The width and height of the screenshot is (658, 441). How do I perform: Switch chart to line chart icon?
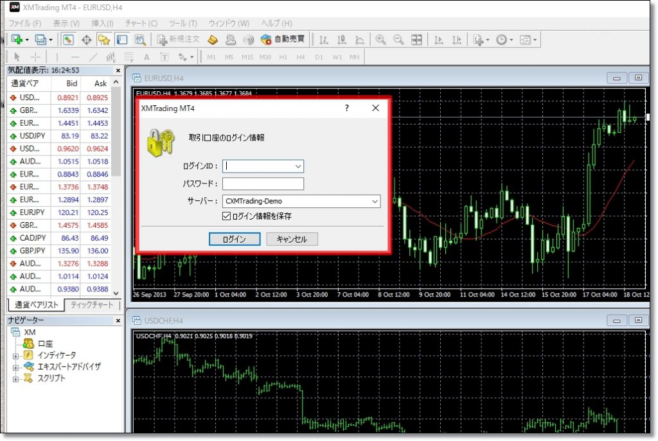point(360,40)
